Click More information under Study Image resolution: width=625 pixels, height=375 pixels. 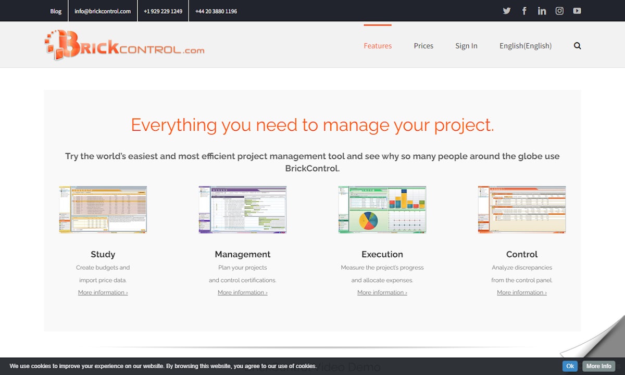103,293
